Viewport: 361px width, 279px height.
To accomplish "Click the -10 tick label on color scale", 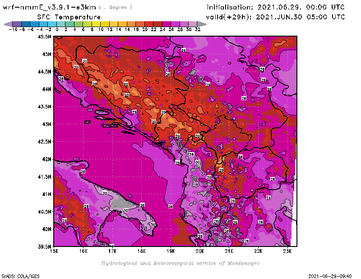I will 13,29.
